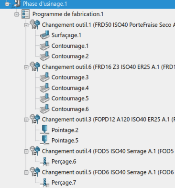The width and height of the screenshot is (175, 188).
Task: Click the Changement outil.1 tool change icon
Action: [35, 24]
